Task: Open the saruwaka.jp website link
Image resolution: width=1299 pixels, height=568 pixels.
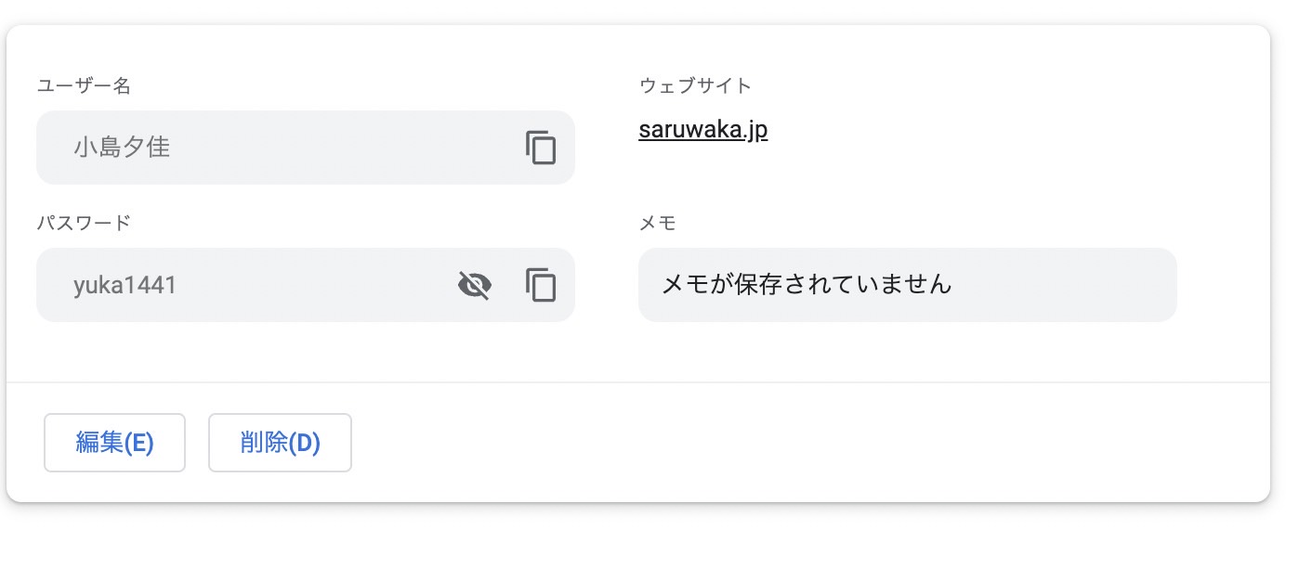Action: 703,130
